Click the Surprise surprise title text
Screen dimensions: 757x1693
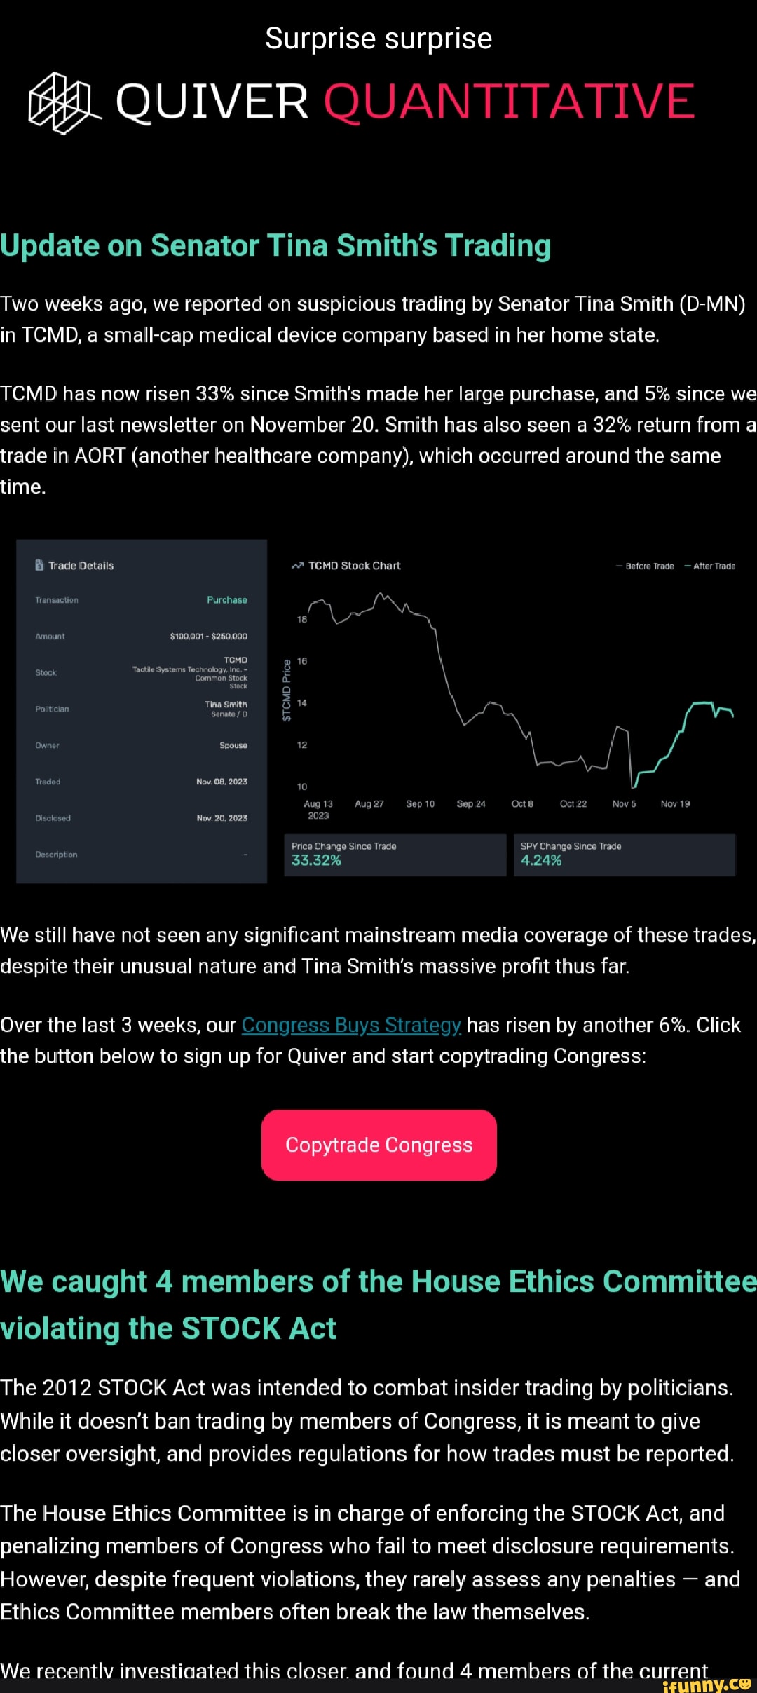(378, 39)
